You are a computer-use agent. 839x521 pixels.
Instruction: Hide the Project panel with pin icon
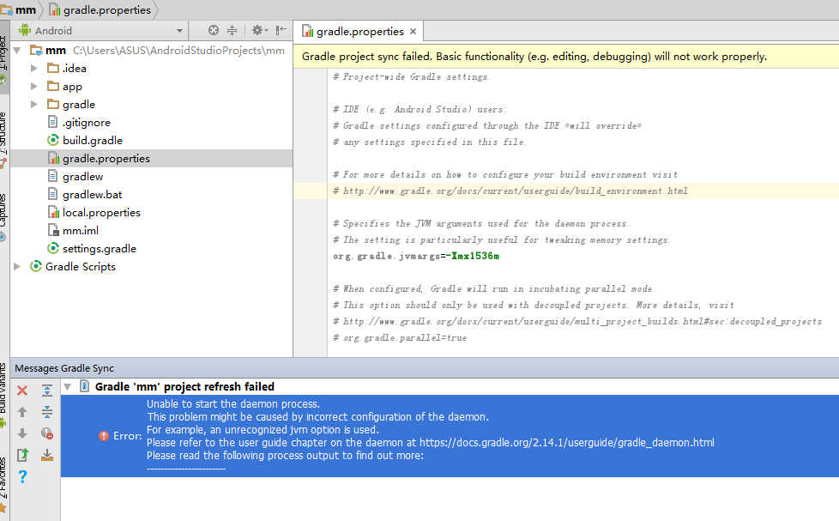pyautogui.click(x=281, y=31)
